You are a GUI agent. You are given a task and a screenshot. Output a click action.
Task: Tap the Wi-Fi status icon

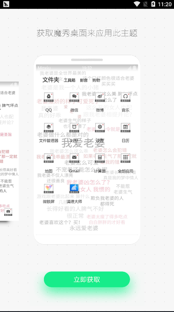click(137, 4)
